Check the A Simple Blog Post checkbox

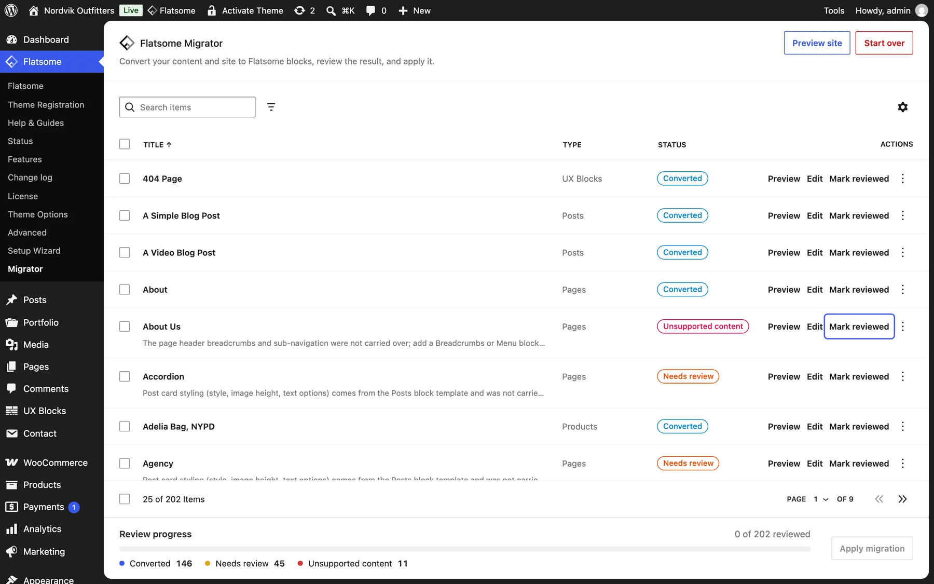pyautogui.click(x=125, y=215)
